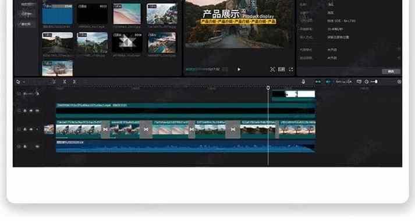Select the white text clip on top track
The image size is (415, 221).
[x=293, y=96]
